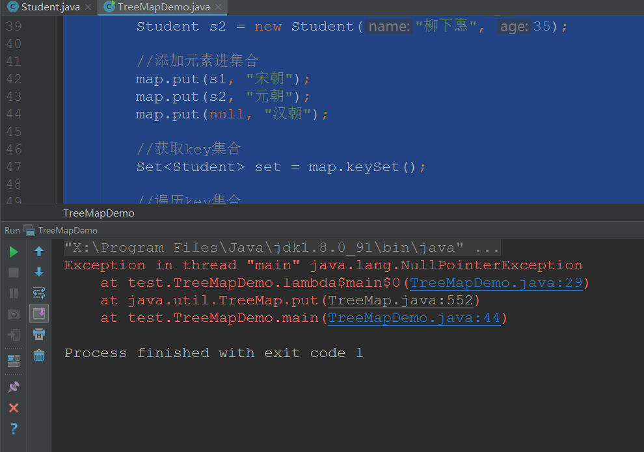Click the Exit arrow icon in Run panel
This screenshot has width=644, height=452.
tap(14, 335)
